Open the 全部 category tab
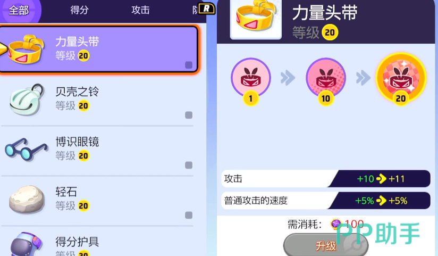 tap(19, 11)
